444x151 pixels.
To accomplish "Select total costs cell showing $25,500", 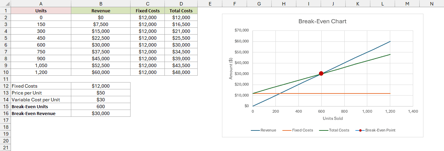I will coord(181,38).
